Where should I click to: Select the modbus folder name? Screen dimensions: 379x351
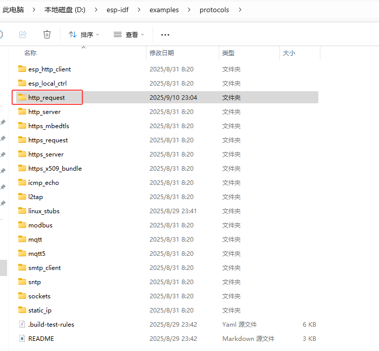[40, 225]
